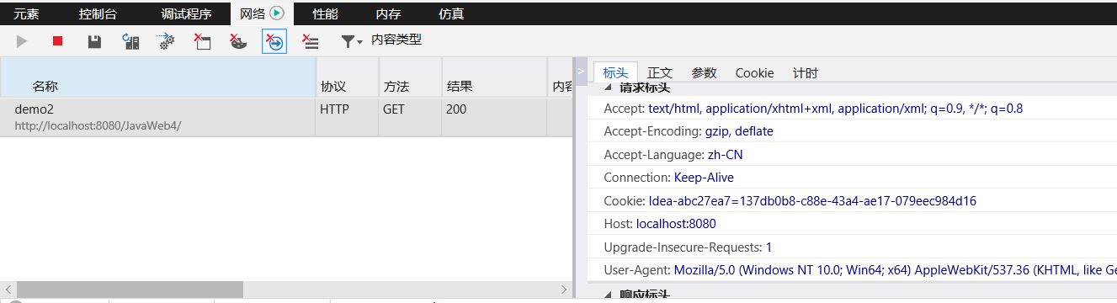Image resolution: width=1117 pixels, height=303 pixels.
Task: Click the horizontal scrollbar thumb in request list
Action: [130, 290]
